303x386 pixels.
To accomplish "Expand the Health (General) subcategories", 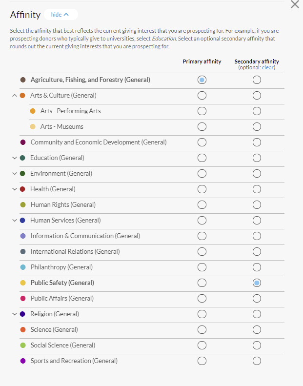I will pos(14,189).
